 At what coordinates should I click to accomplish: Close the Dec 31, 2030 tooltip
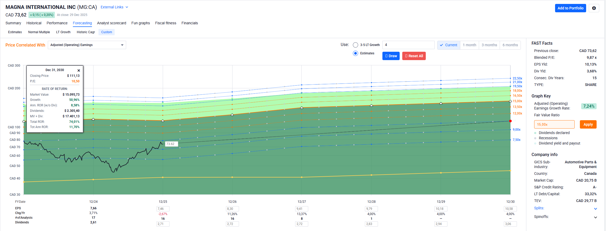point(79,70)
